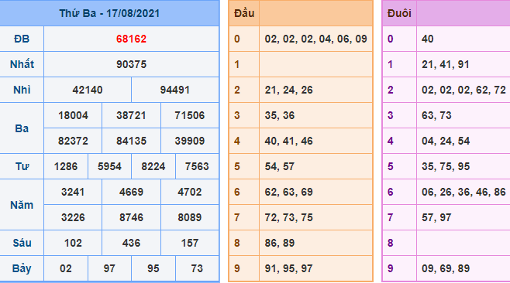Click the ĐB row label

coord(22,39)
